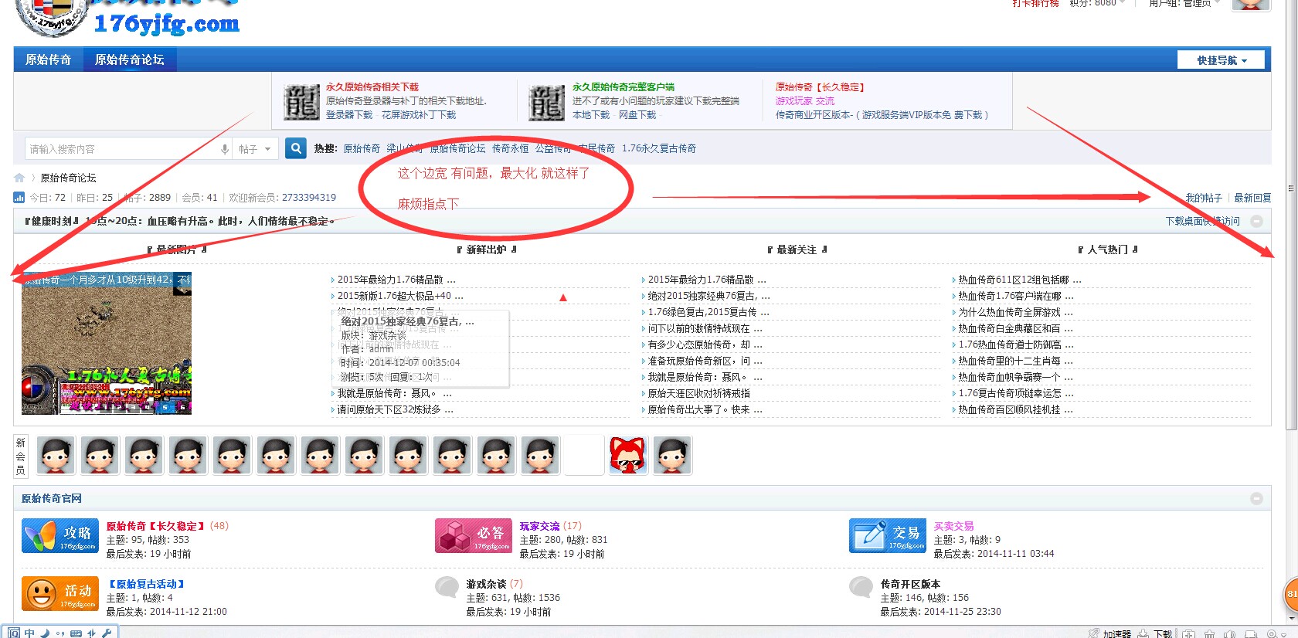
Task: Toggle the 中 Chinese input mode icon
Action: [29, 633]
